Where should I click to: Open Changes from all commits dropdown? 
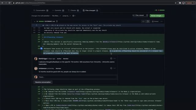tap(41, 16)
